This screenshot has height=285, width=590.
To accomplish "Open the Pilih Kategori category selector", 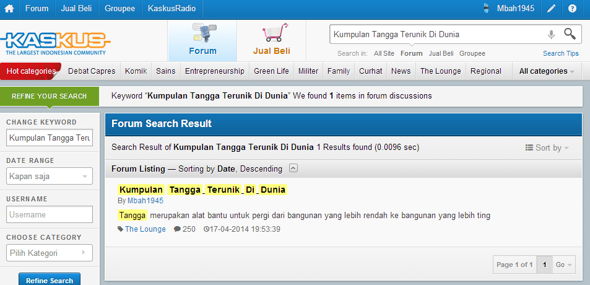I will (50, 253).
